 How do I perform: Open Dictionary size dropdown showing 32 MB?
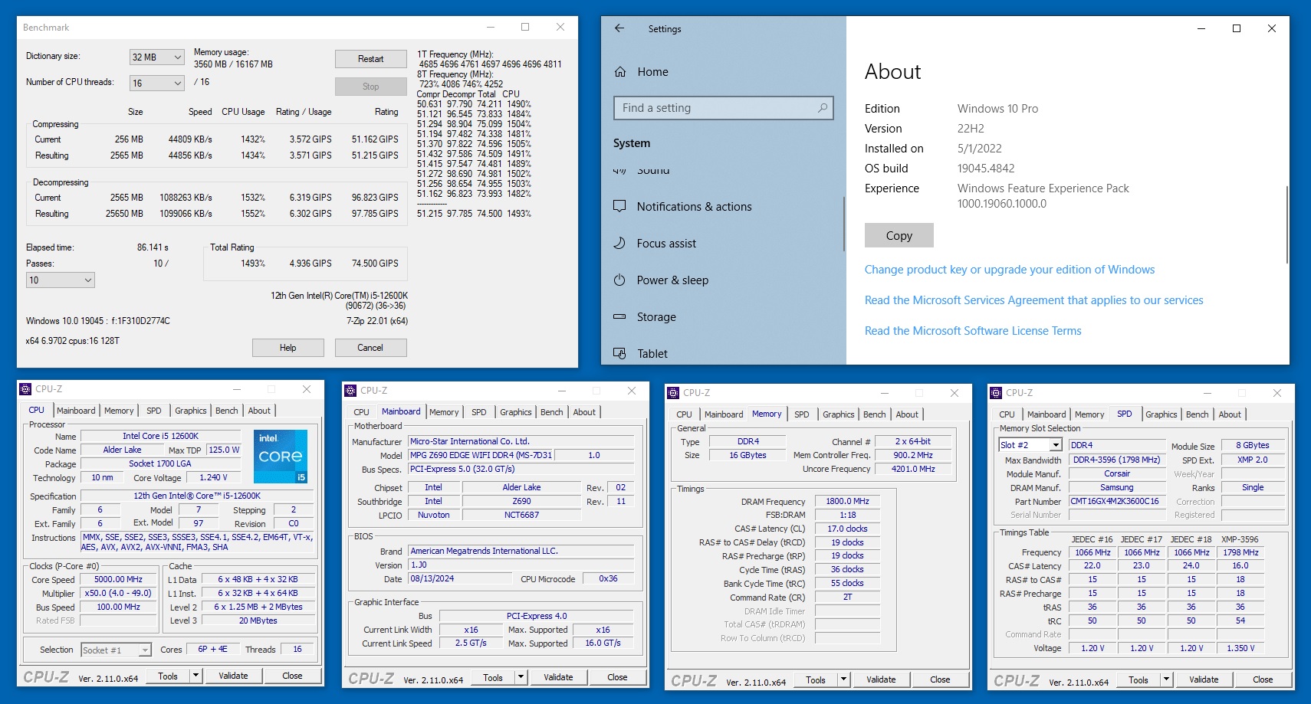click(x=157, y=57)
